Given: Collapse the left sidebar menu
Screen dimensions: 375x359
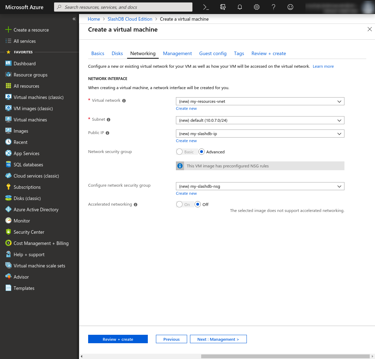Looking at the screenshot, I should click(x=74, y=19).
